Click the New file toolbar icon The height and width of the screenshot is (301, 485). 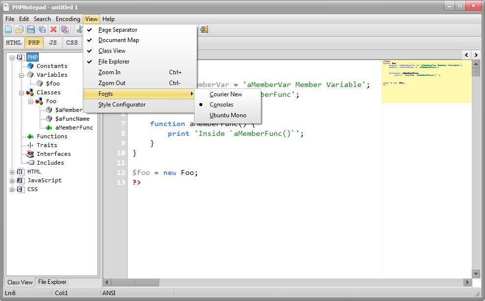coord(8,30)
